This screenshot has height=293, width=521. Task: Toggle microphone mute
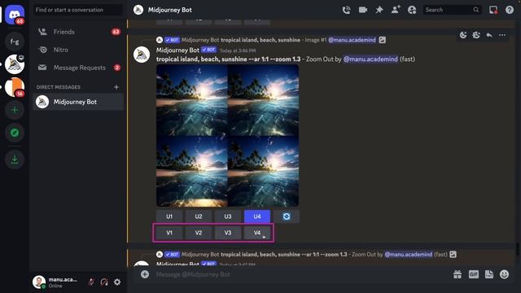pyautogui.click(x=91, y=282)
